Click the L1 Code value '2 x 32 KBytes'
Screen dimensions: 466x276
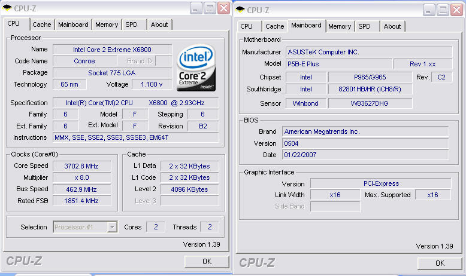[190, 177]
